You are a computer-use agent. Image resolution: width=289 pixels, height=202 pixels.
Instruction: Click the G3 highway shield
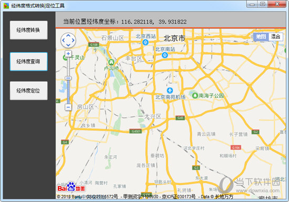[x=196, y=168]
